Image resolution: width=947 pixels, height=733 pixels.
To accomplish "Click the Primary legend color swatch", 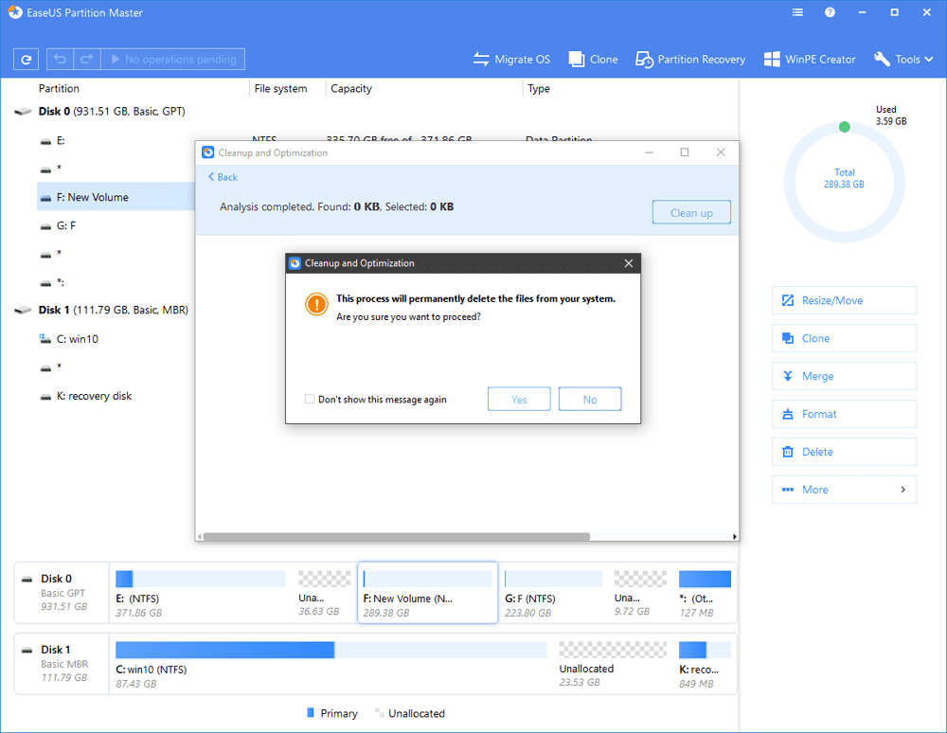I will [x=311, y=712].
